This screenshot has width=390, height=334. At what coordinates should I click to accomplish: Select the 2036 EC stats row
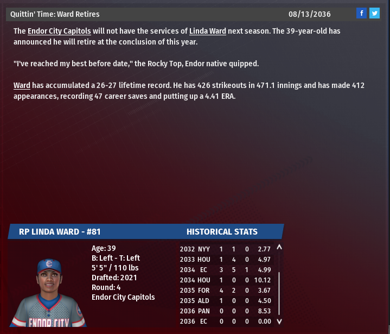point(225,322)
